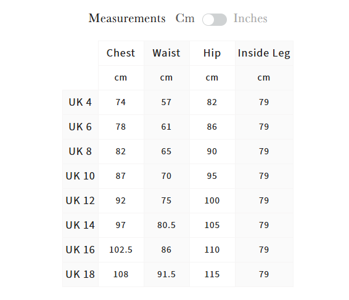
Task: Click the Waist column header
Action: 166,53
